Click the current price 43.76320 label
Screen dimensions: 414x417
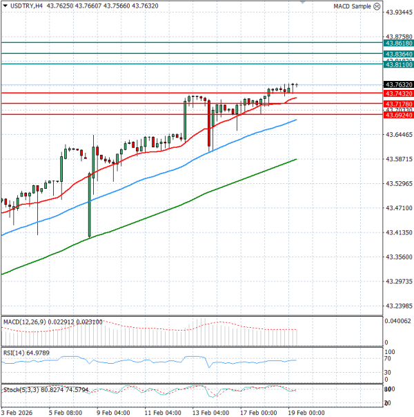pyautogui.click(x=399, y=85)
